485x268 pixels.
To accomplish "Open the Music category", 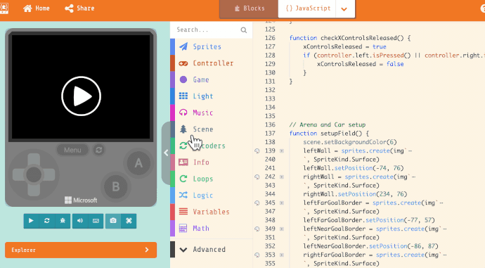I will pyautogui.click(x=212, y=113).
